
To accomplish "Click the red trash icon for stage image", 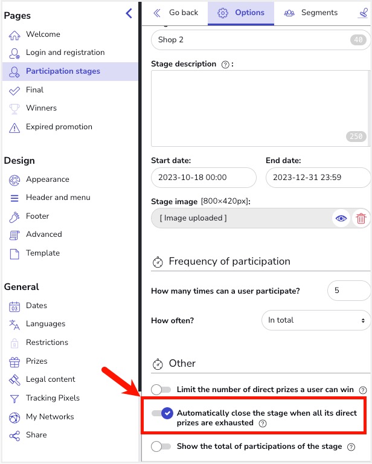I will coord(361,219).
